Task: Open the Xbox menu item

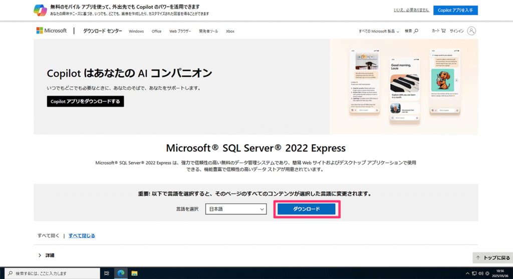Action: click(230, 32)
